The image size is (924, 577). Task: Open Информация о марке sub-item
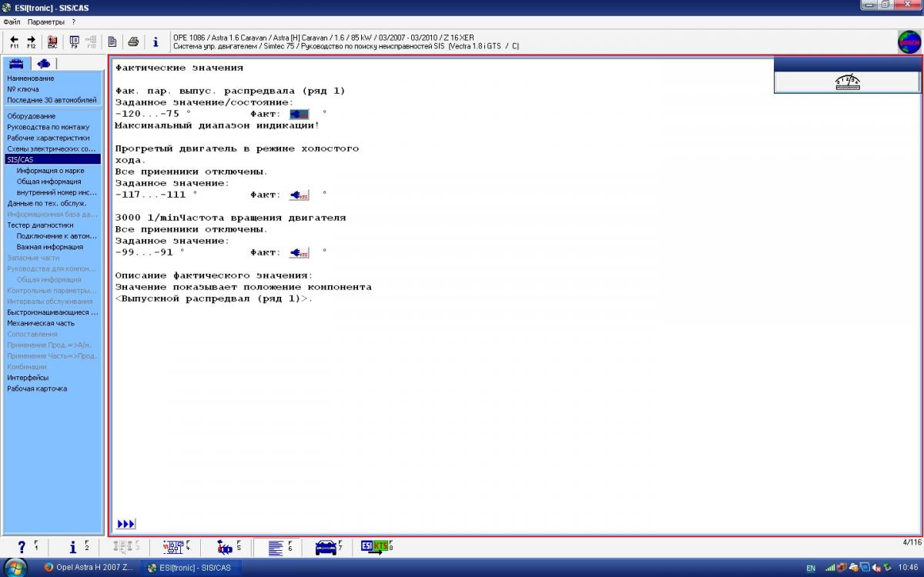tap(51, 171)
